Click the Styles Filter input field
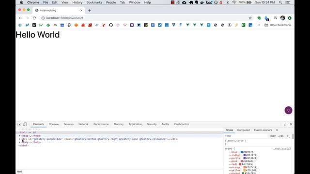310x174 pixels. [x=246, y=136]
